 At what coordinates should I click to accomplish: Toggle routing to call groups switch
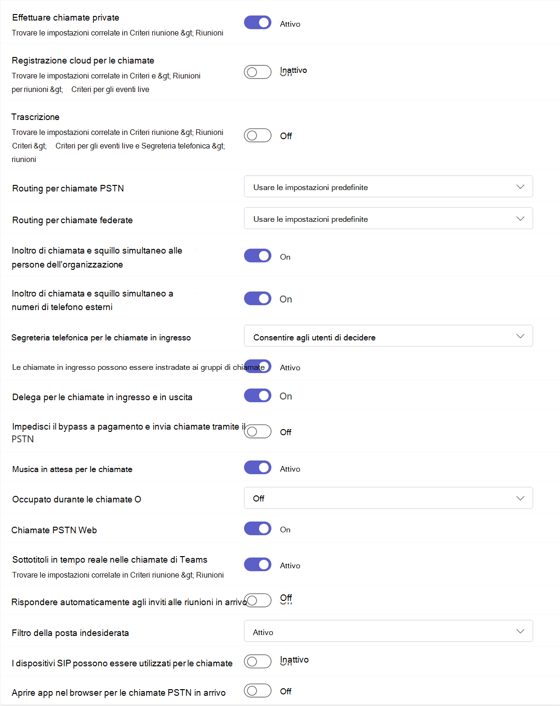[258, 366]
